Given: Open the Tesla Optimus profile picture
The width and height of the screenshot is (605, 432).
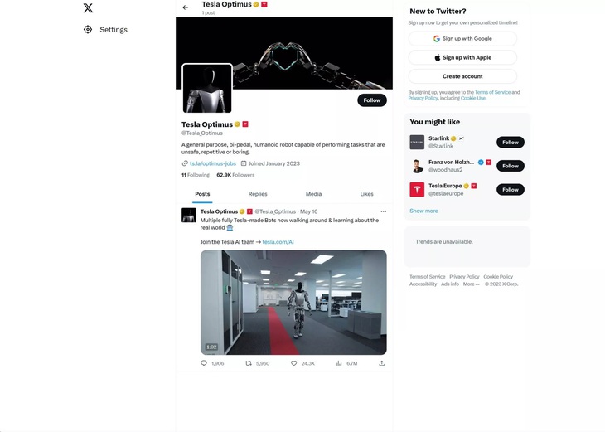Looking at the screenshot, I should [207, 89].
